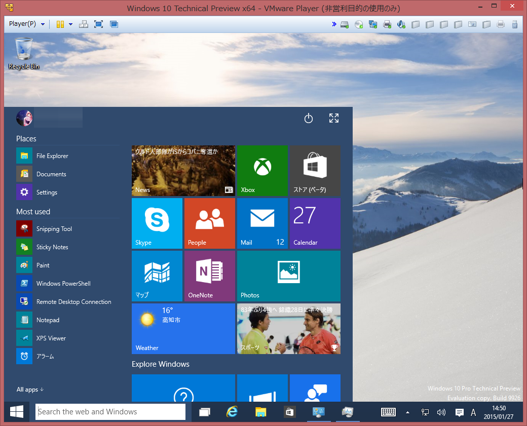This screenshot has width=527, height=426.
Task: Launch Snipping Tool from Most used
Action: (67, 229)
